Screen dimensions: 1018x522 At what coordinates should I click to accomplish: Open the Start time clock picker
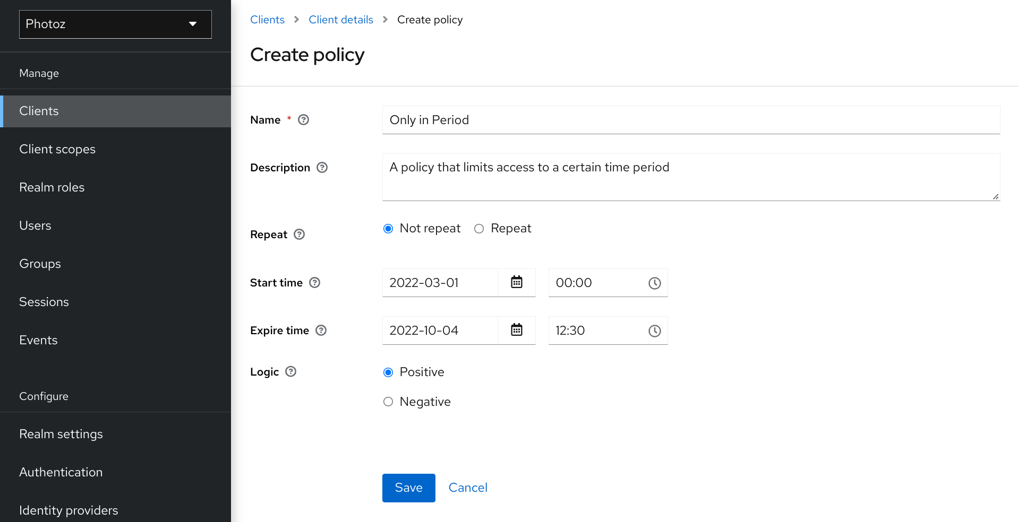[654, 283]
